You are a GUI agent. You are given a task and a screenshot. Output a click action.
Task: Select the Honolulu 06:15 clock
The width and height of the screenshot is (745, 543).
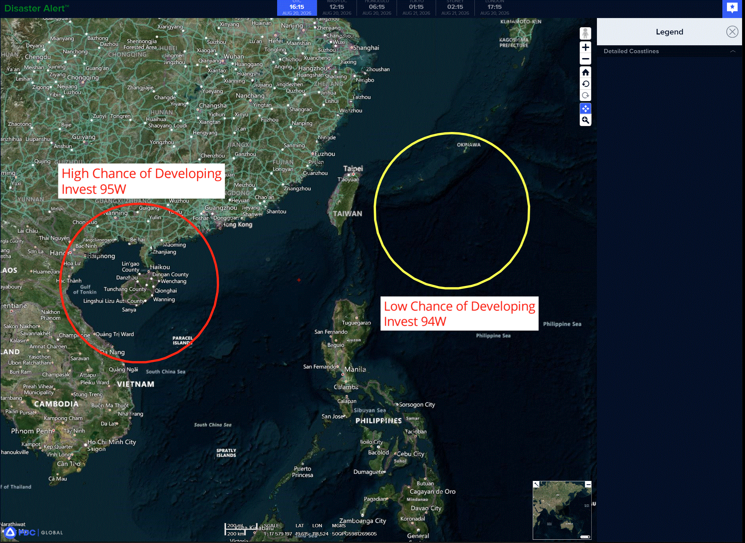[377, 8]
